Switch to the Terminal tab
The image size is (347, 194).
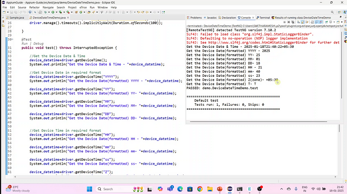pyautogui.click(x=263, y=18)
